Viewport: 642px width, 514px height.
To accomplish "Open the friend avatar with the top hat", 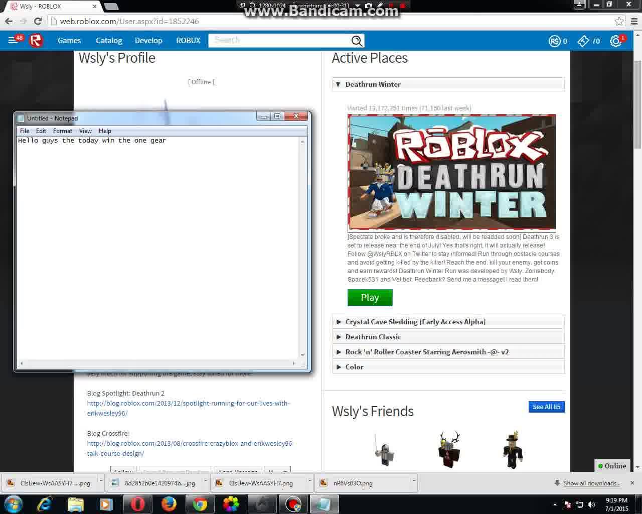I will point(513,449).
